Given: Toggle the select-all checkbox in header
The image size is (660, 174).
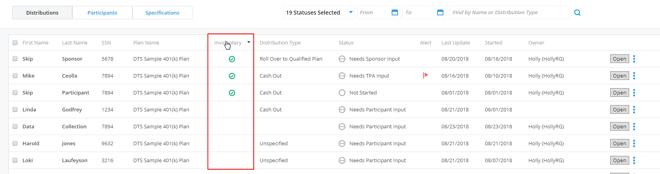Looking at the screenshot, I should (x=15, y=43).
